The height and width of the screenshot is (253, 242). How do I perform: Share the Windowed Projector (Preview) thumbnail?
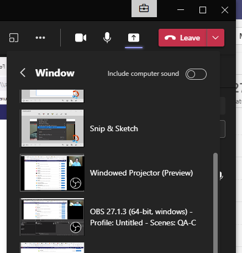tap(52, 173)
